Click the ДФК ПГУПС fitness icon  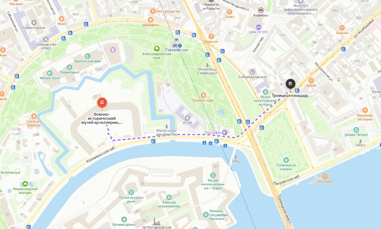(259, 27)
